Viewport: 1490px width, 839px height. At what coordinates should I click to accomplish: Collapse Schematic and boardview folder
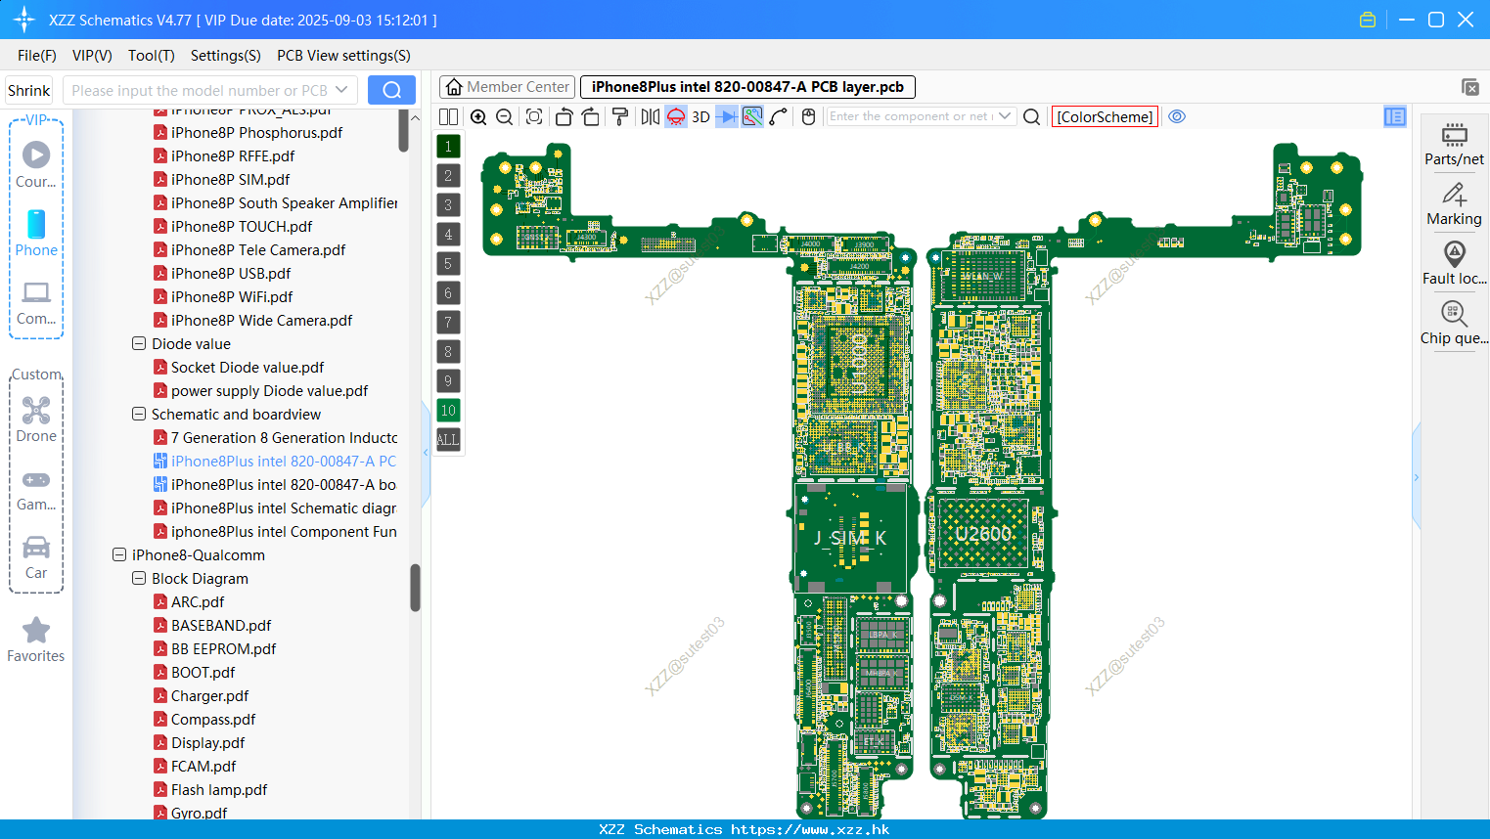tap(139, 415)
